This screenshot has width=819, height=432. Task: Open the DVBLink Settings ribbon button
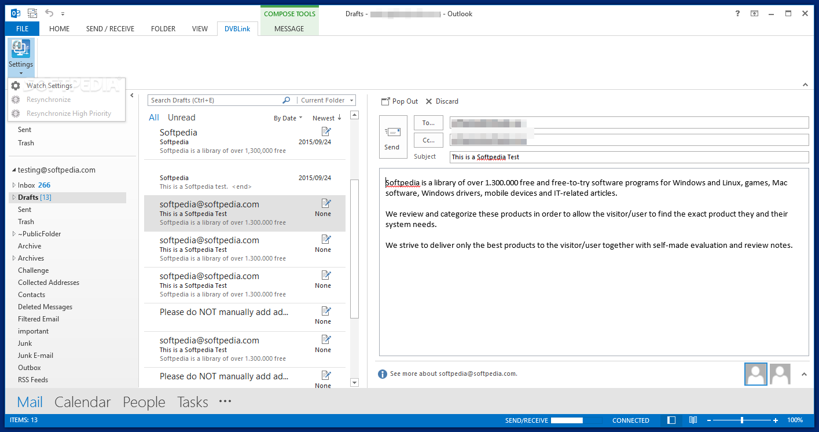click(x=21, y=57)
